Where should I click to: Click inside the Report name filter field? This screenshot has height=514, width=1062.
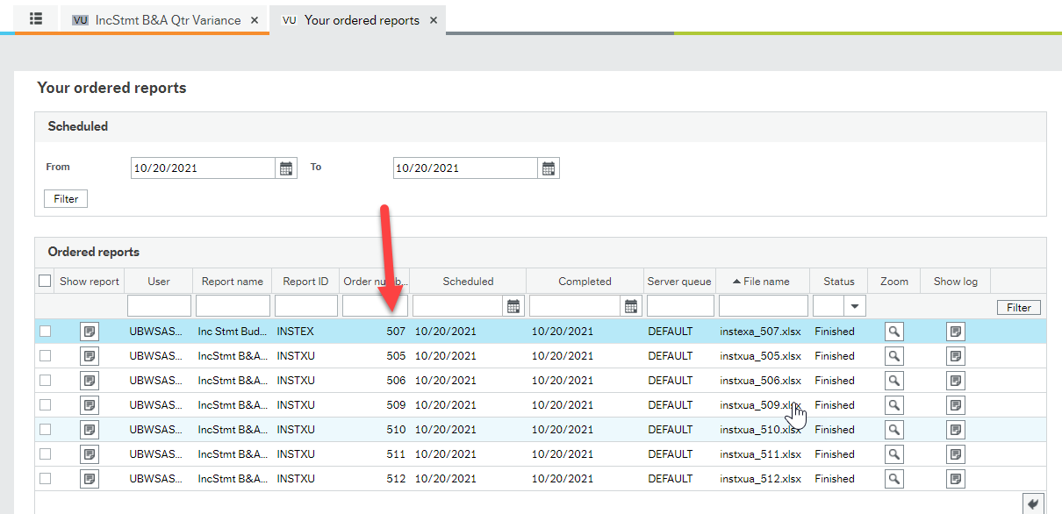pyautogui.click(x=232, y=305)
